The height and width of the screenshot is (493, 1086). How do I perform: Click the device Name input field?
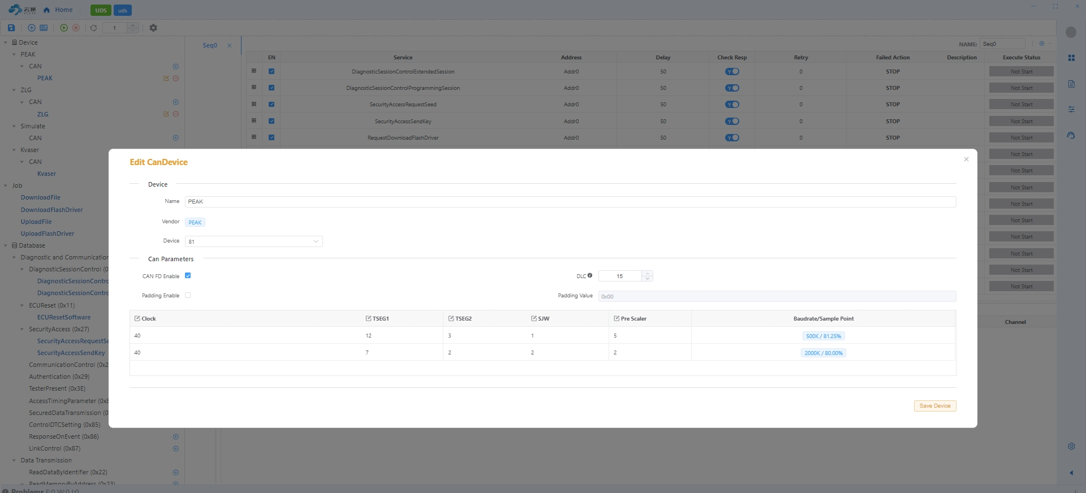(570, 202)
